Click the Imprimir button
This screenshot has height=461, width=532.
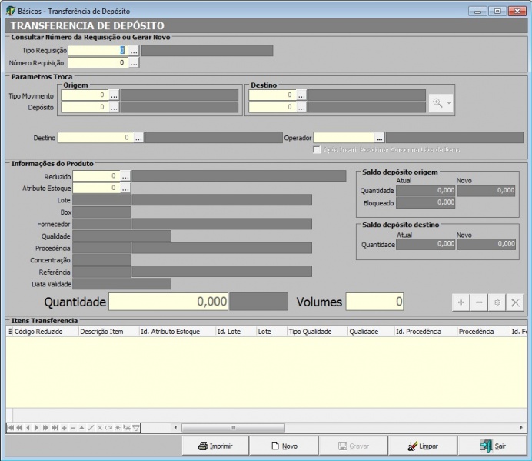pos(215,446)
